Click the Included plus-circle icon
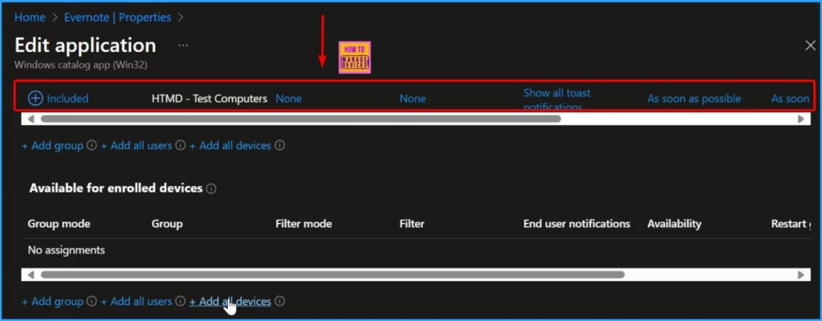The width and height of the screenshot is (822, 321). (35, 99)
